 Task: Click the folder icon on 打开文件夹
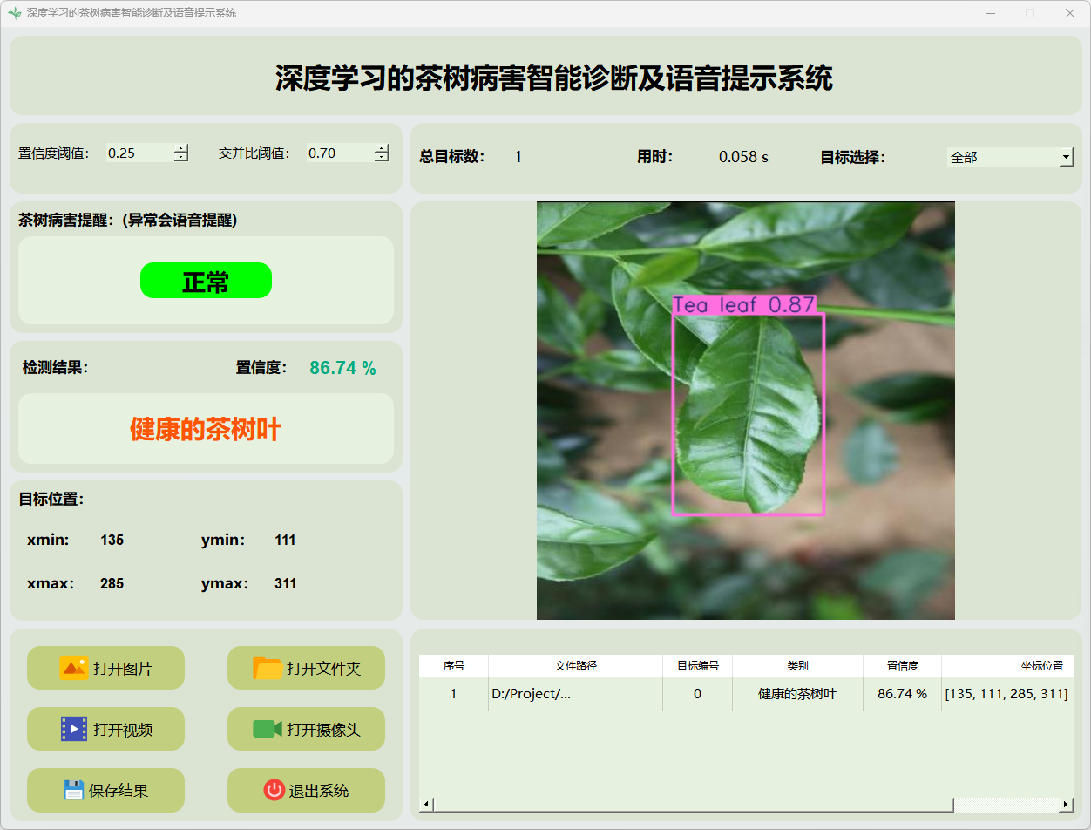[x=268, y=668]
